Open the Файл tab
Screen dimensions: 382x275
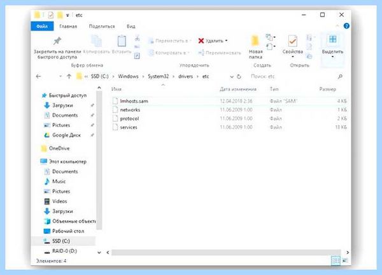tap(42, 26)
